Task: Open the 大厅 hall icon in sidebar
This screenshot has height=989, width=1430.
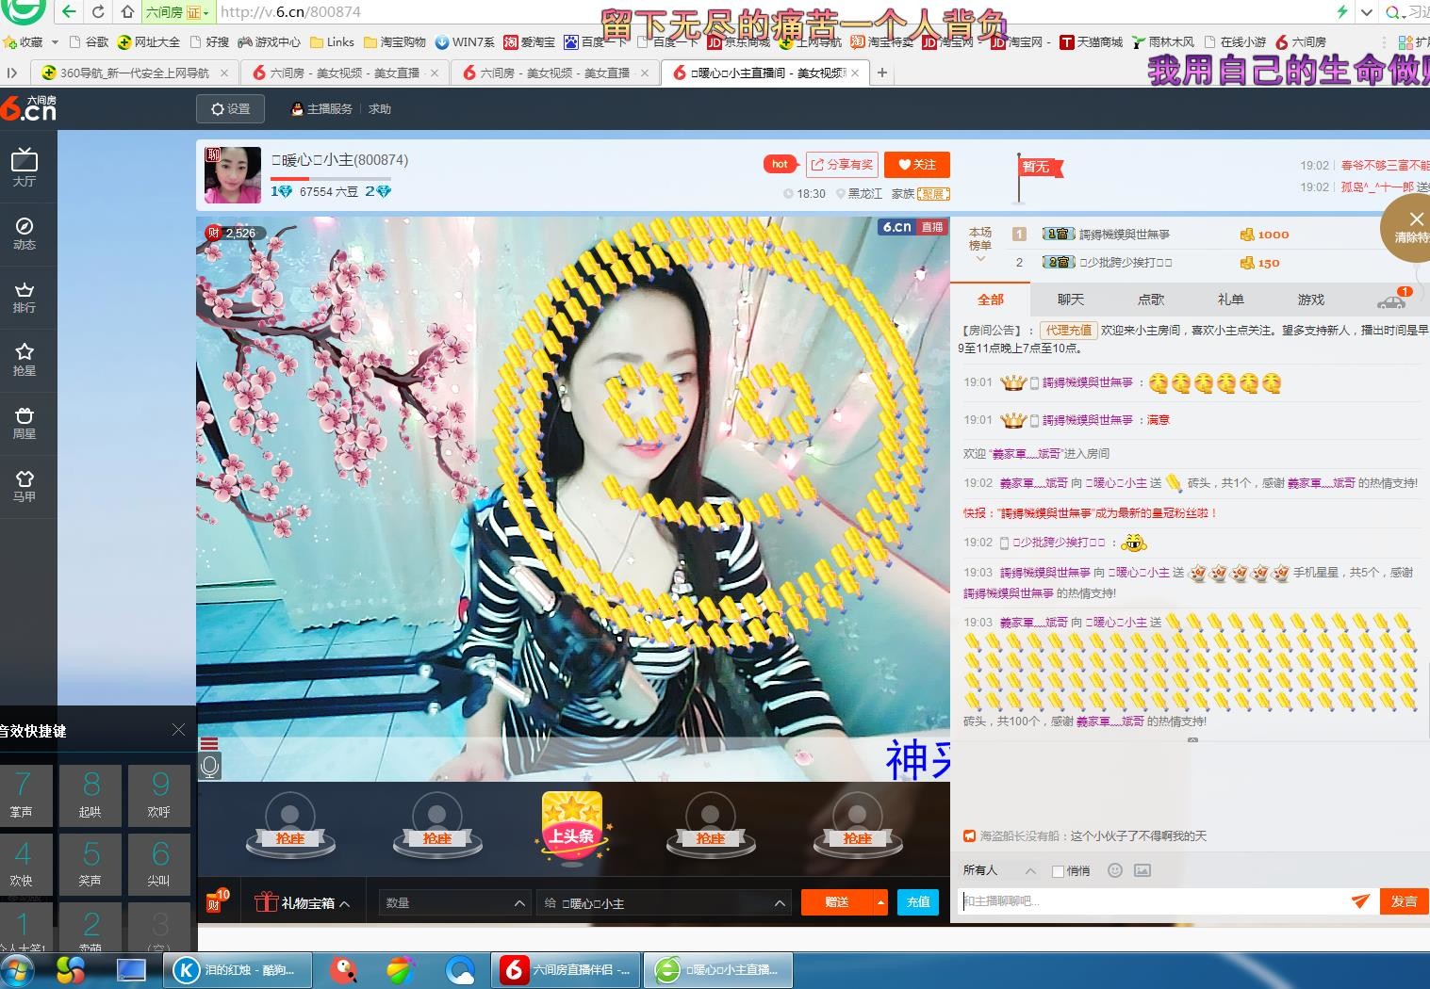Action: tap(25, 168)
